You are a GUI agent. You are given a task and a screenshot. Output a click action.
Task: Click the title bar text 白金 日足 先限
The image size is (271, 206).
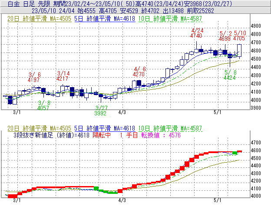click(x=29, y=3)
